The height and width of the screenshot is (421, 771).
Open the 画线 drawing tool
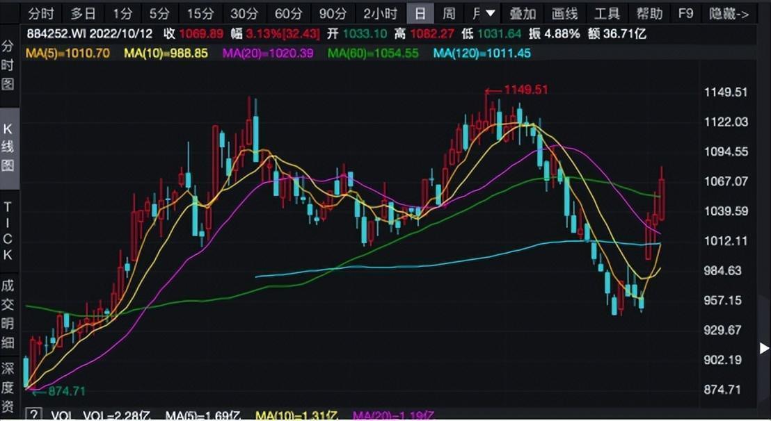coord(564,13)
